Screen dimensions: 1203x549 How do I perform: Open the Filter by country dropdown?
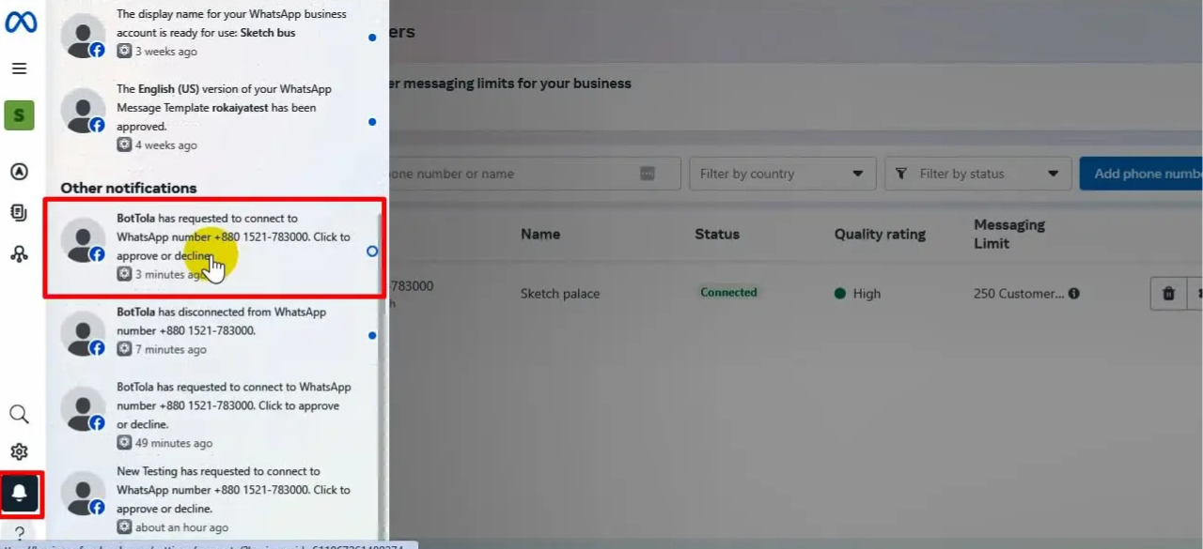click(782, 174)
